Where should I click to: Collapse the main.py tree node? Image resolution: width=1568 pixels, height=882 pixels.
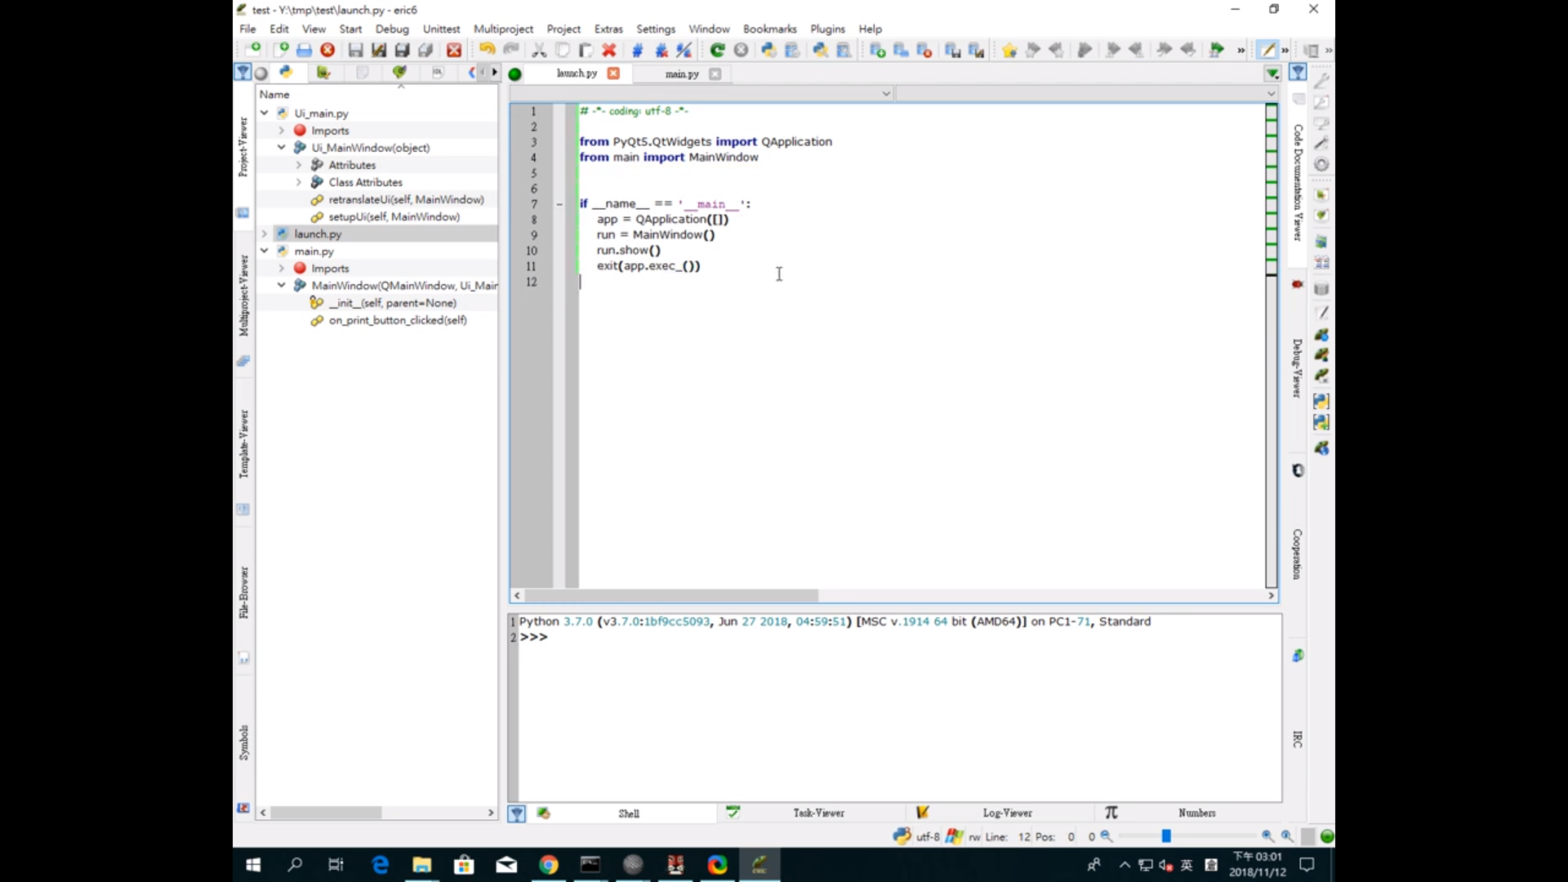(265, 251)
